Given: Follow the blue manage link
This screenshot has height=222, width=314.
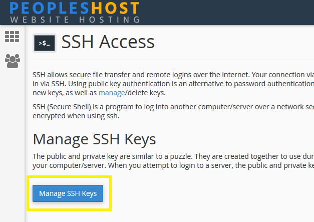Looking at the screenshot, I should [112, 93].
